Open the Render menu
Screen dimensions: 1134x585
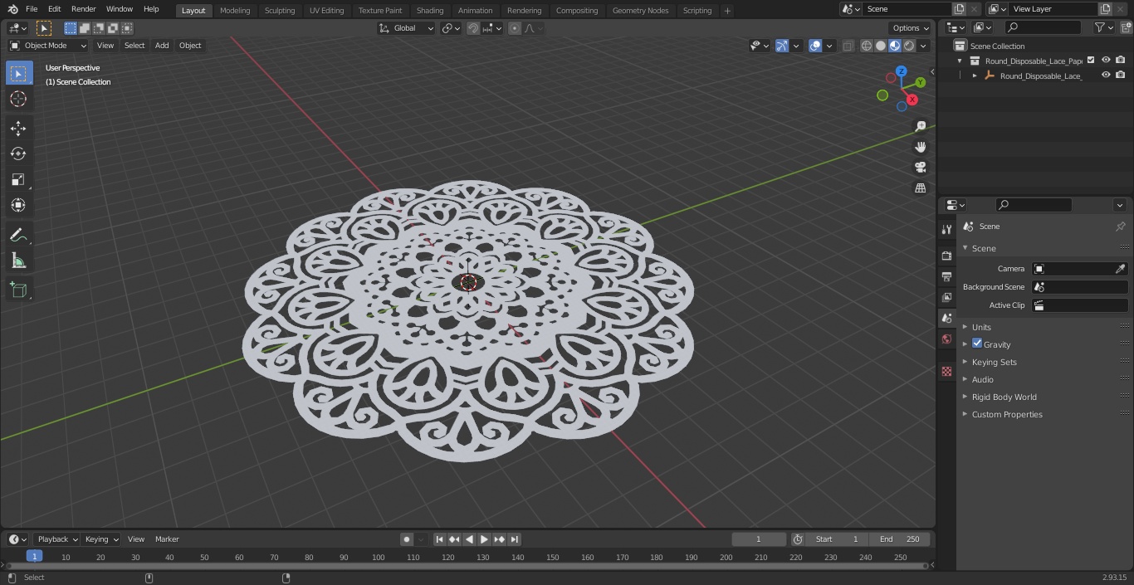click(x=83, y=9)
